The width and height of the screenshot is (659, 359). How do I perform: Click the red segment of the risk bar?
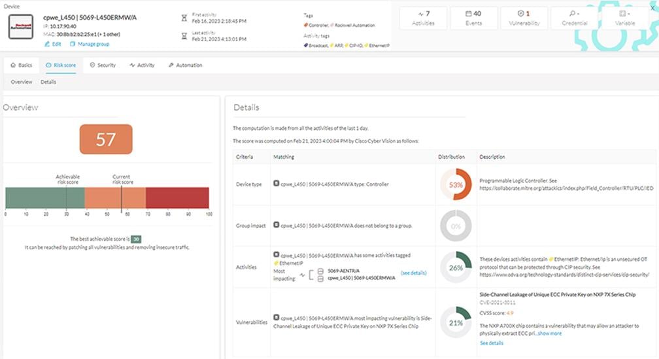coord(177,197)
